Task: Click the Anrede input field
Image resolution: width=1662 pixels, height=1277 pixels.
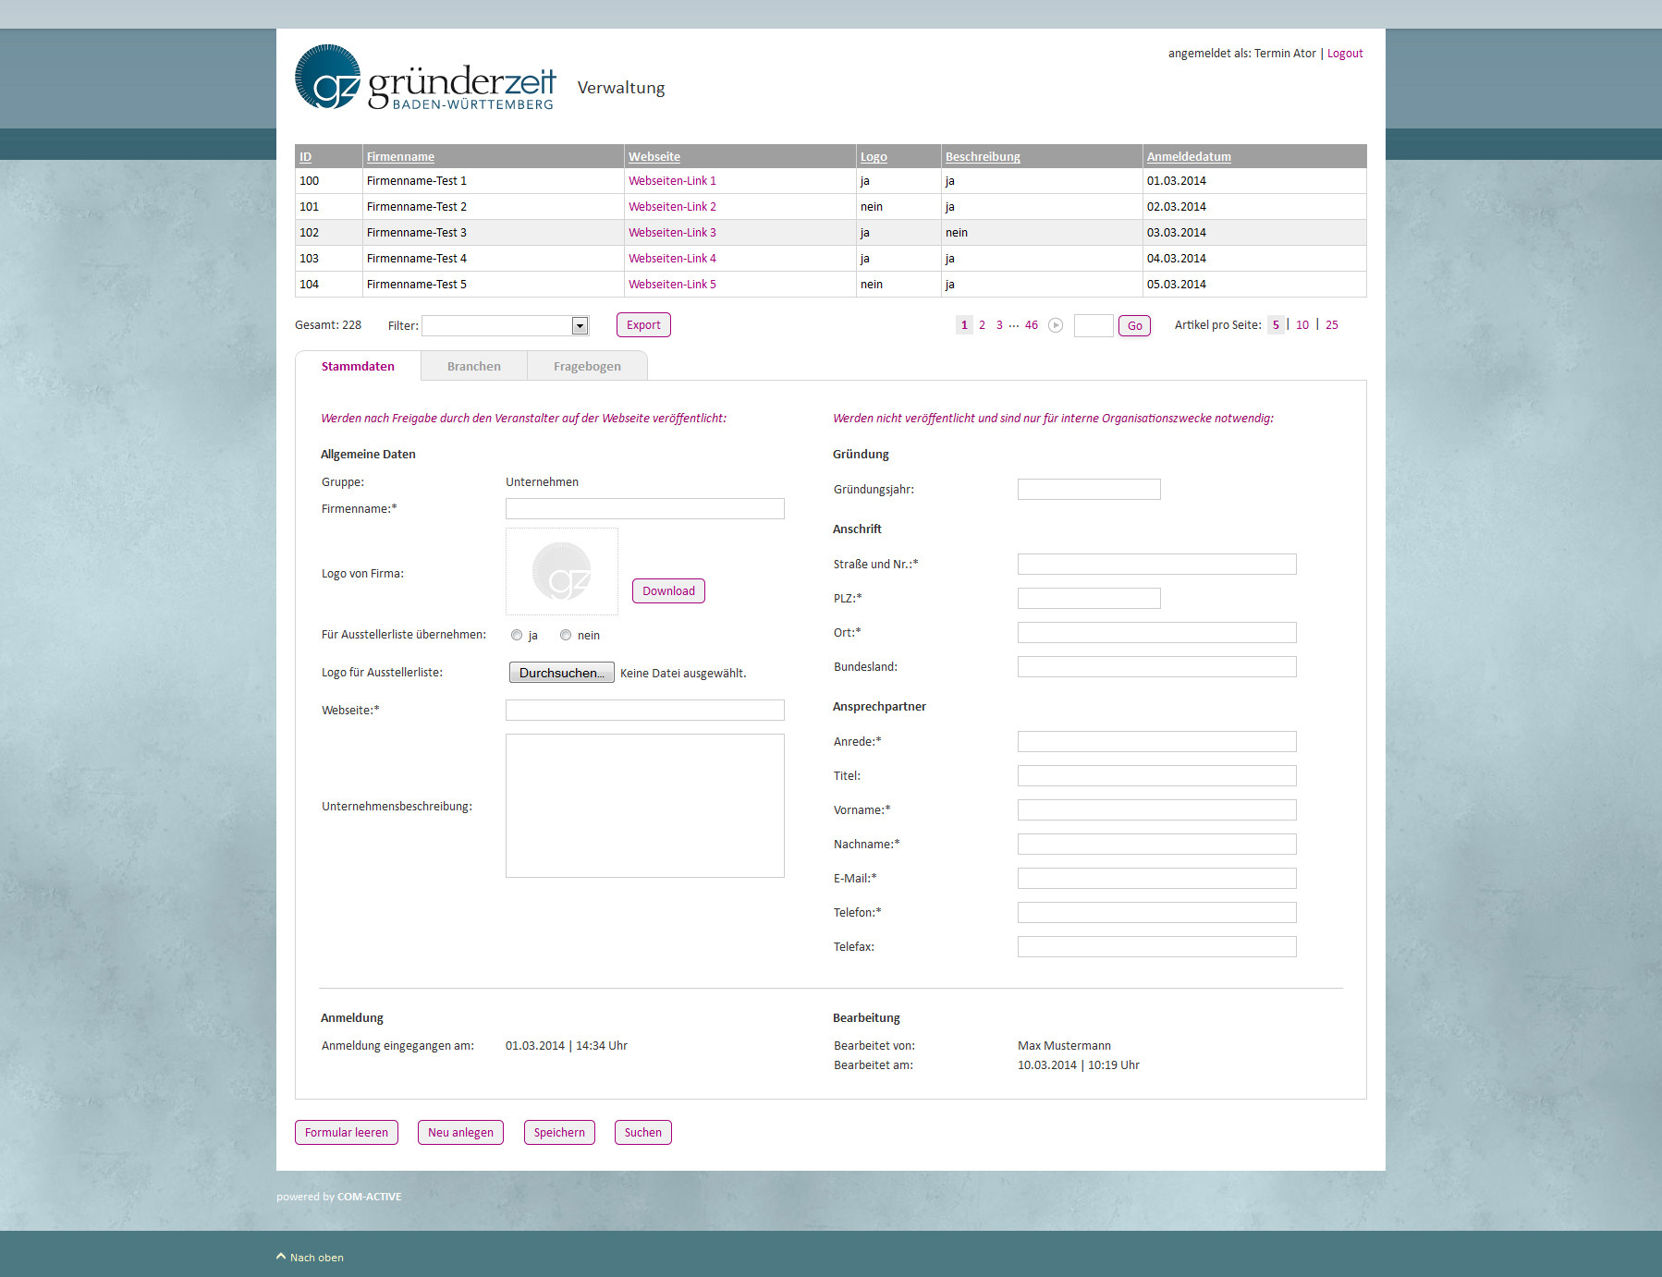Action: (x=1157, y=742)
